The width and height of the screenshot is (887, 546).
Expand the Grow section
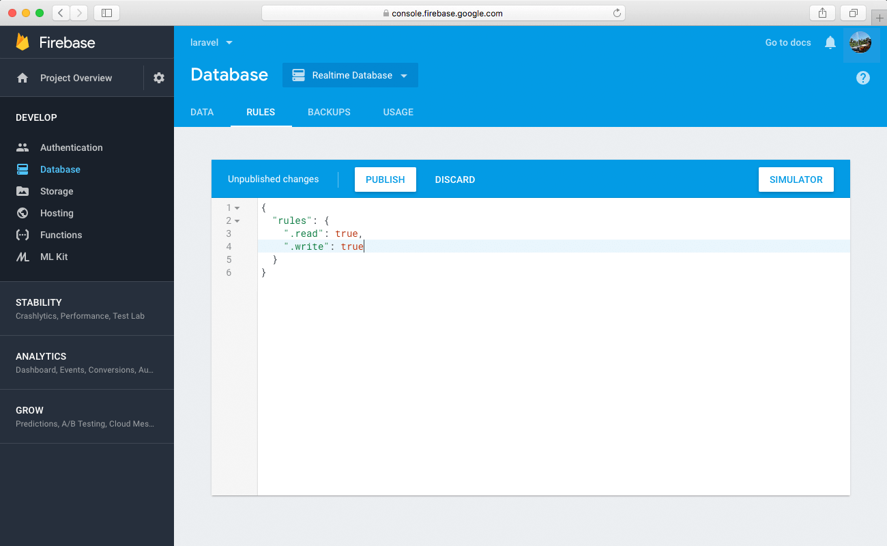87,416
